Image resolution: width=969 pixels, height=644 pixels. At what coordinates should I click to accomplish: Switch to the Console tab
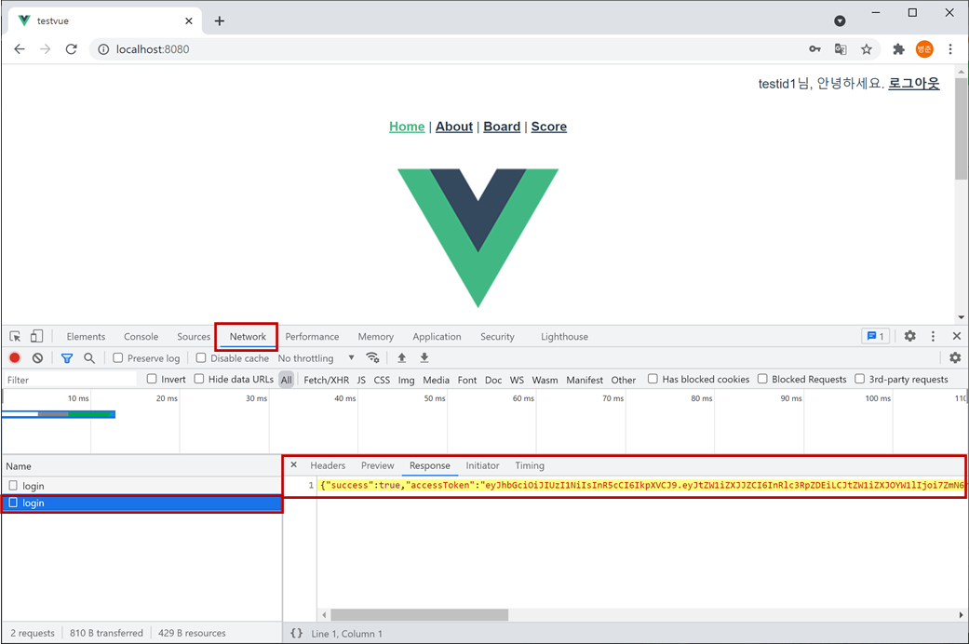(x=141, y=336)
